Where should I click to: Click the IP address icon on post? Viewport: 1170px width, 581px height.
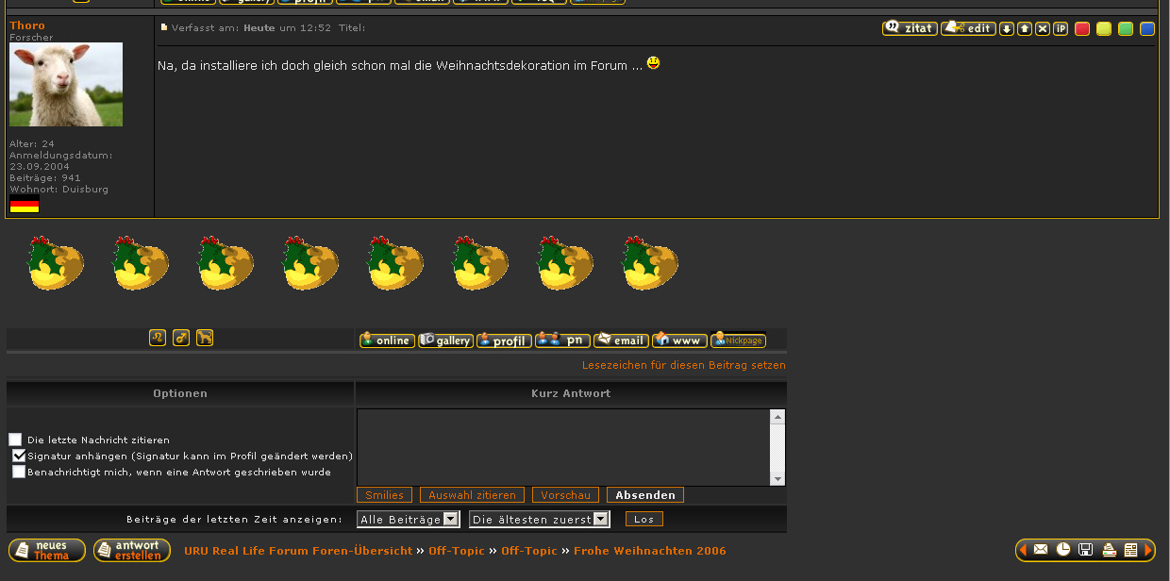point(1061,28)
